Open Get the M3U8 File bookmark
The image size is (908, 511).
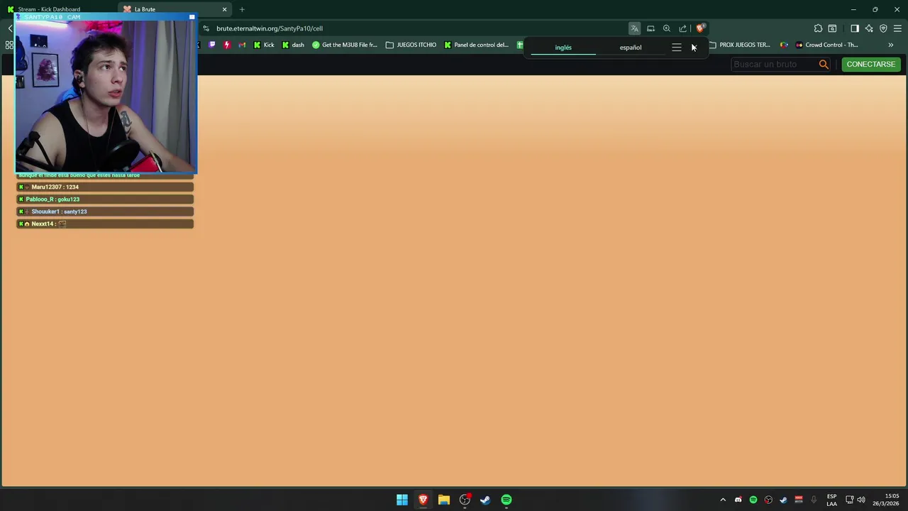coord(345,45)
